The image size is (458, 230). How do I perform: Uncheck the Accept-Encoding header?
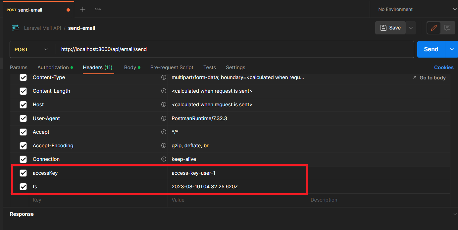[x=23, y=146]
